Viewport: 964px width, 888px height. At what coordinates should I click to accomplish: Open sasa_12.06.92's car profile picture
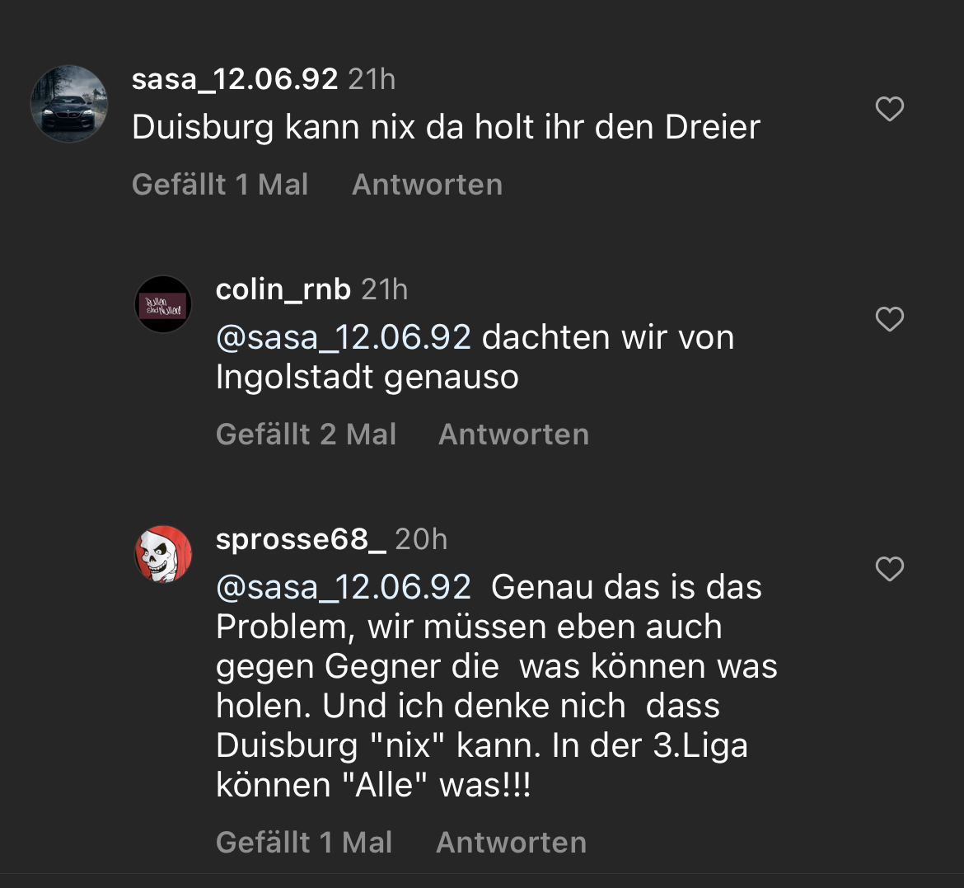point(69,104)
